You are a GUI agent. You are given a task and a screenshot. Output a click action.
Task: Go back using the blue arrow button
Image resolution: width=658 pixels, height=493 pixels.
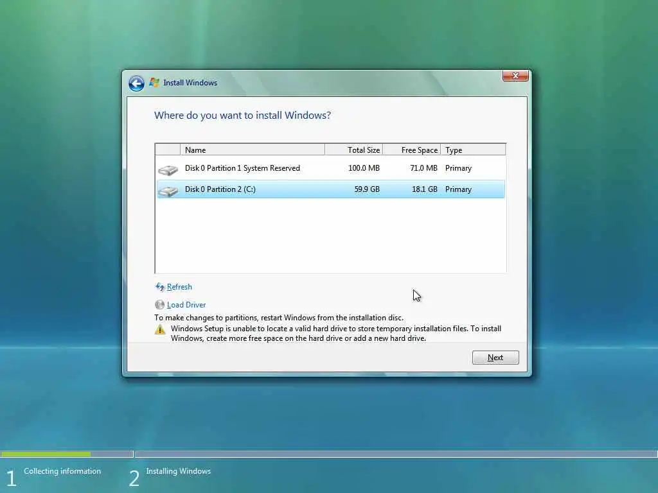coord(136,83)
